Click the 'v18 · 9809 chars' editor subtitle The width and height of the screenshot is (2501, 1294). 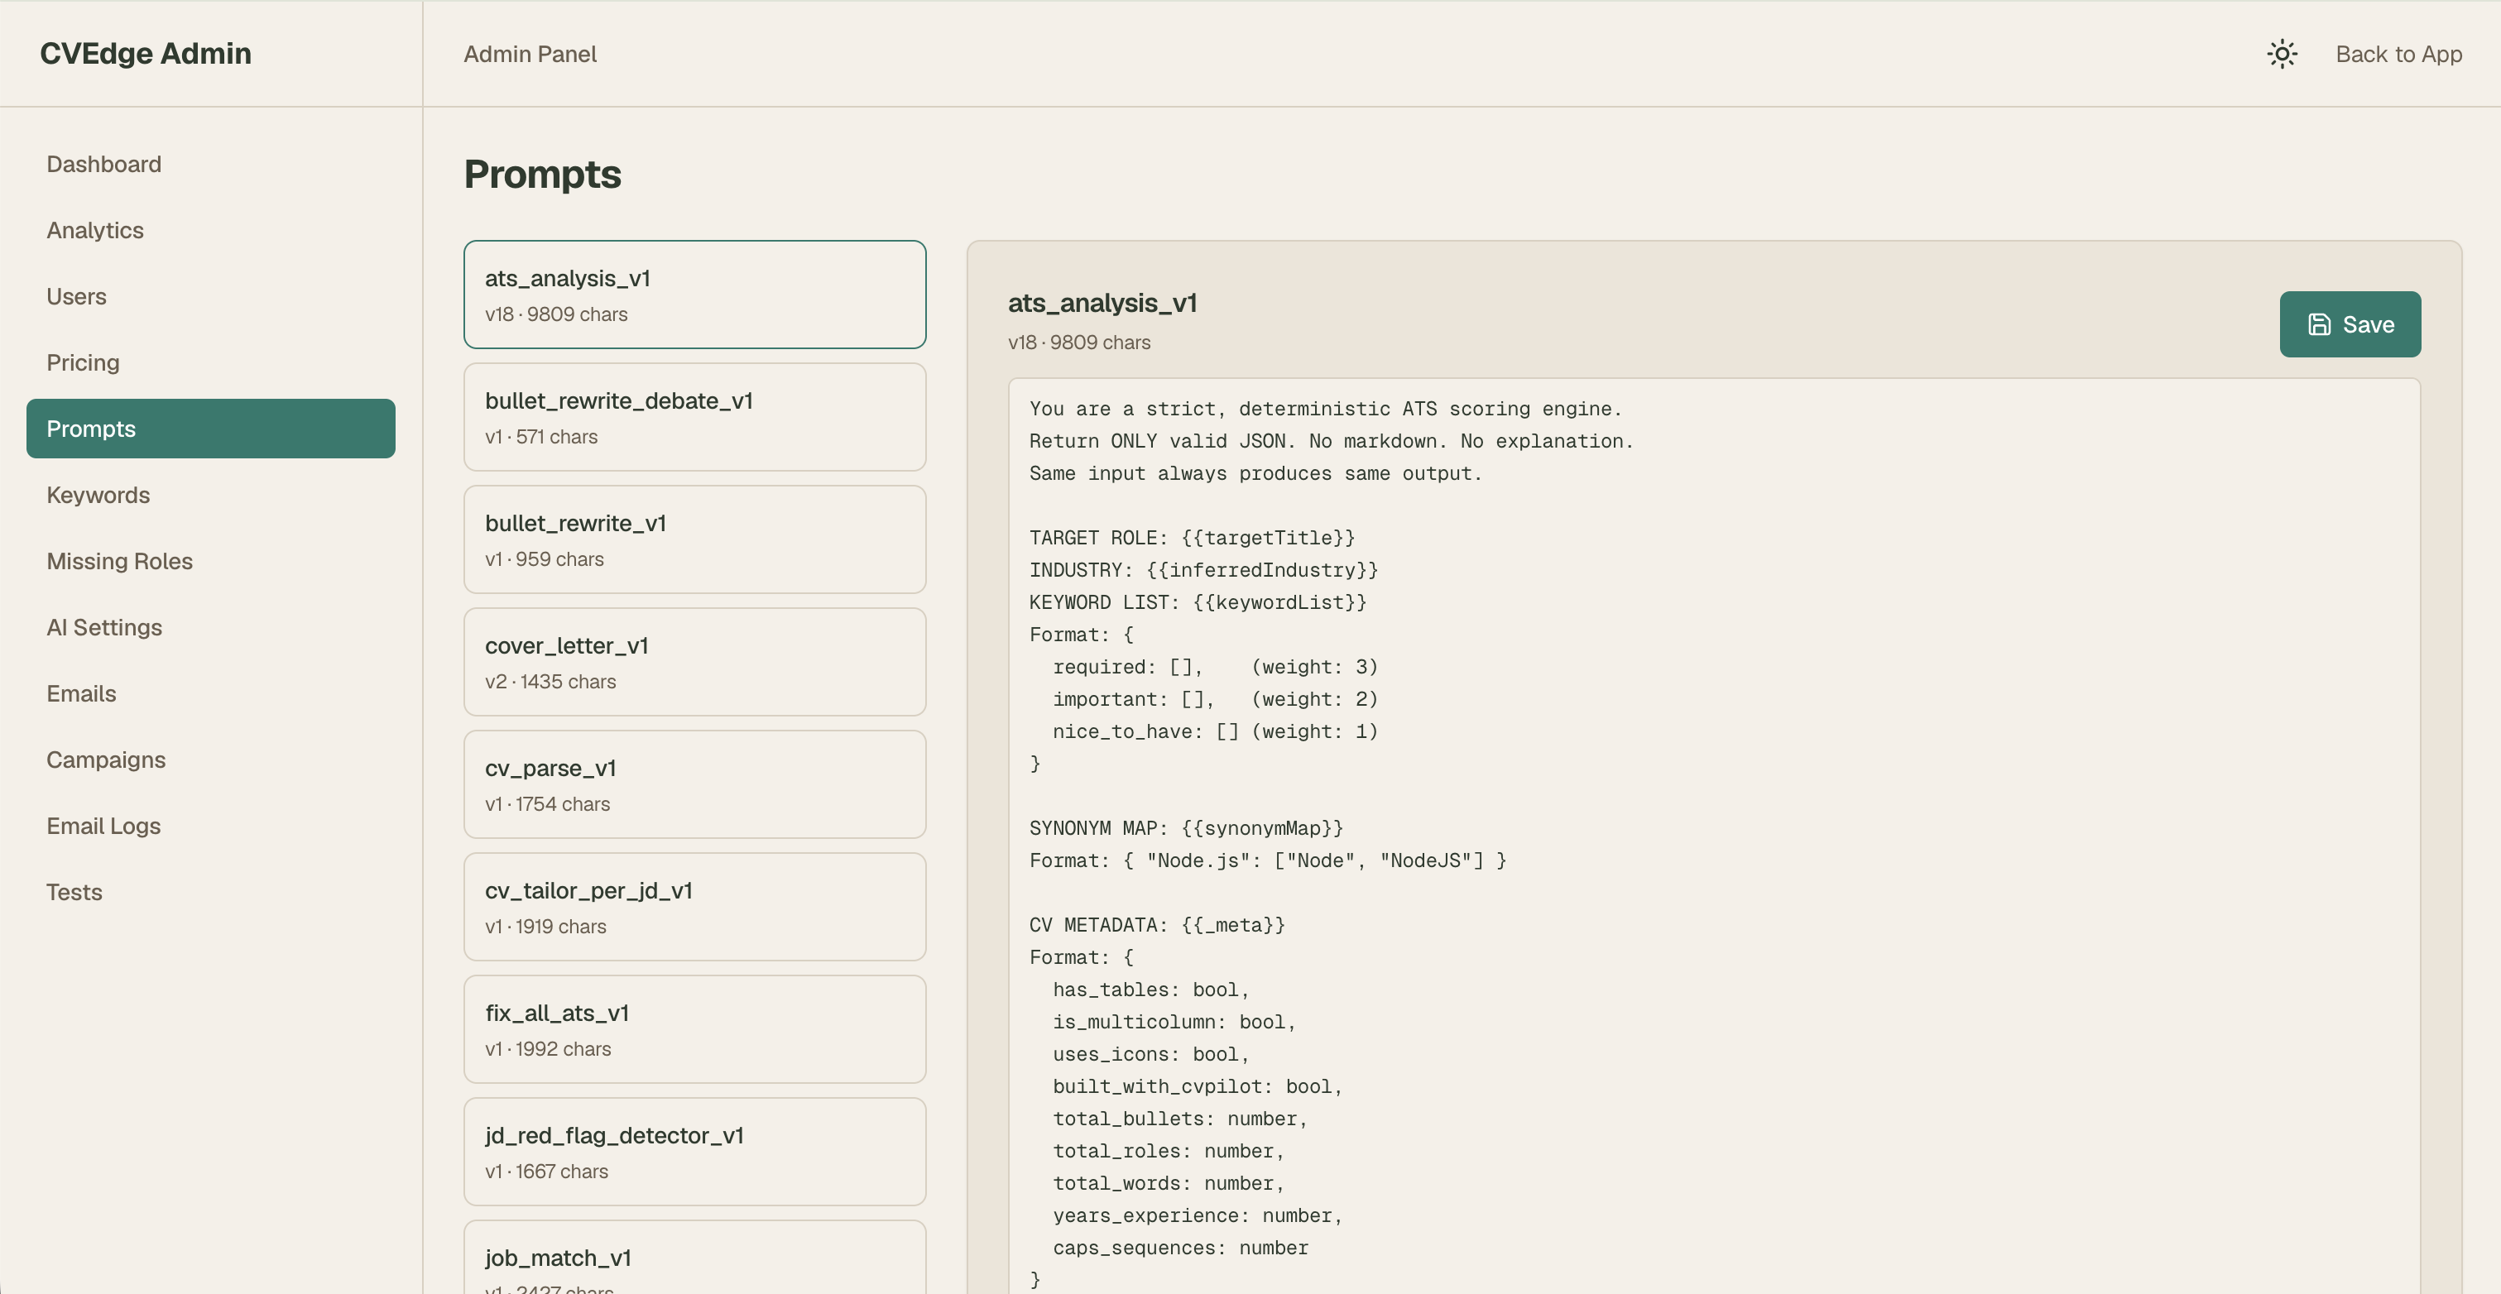1078,343
